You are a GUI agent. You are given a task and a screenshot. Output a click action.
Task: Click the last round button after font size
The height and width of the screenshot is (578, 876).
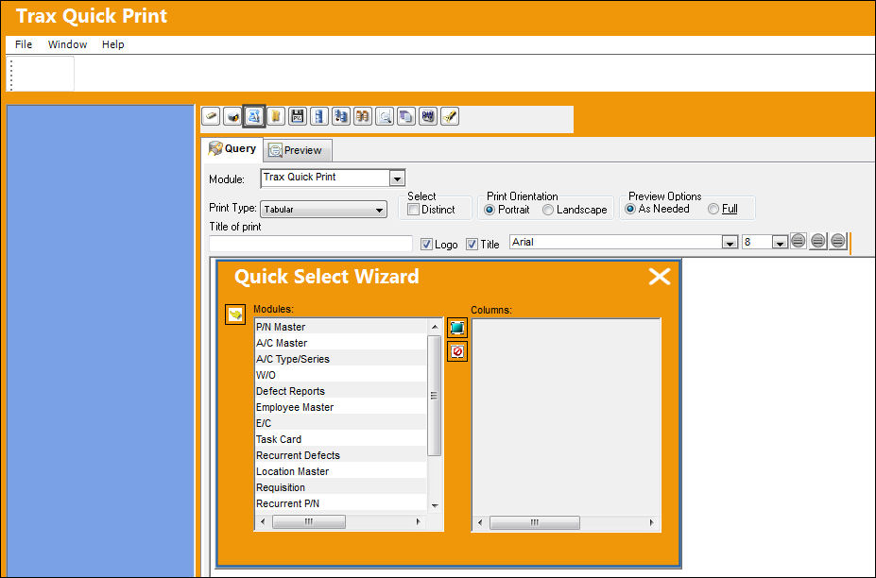pos(837,241)
